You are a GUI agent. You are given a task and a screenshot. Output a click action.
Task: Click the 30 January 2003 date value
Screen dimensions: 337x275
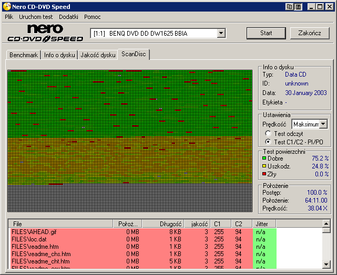(306, 93)
